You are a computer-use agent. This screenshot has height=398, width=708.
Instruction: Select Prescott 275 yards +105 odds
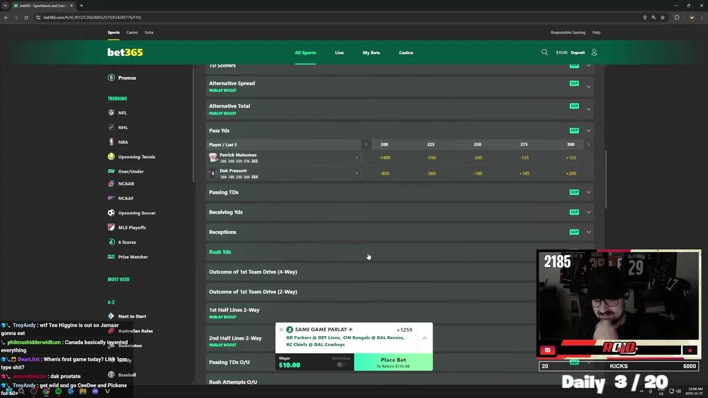524,173
